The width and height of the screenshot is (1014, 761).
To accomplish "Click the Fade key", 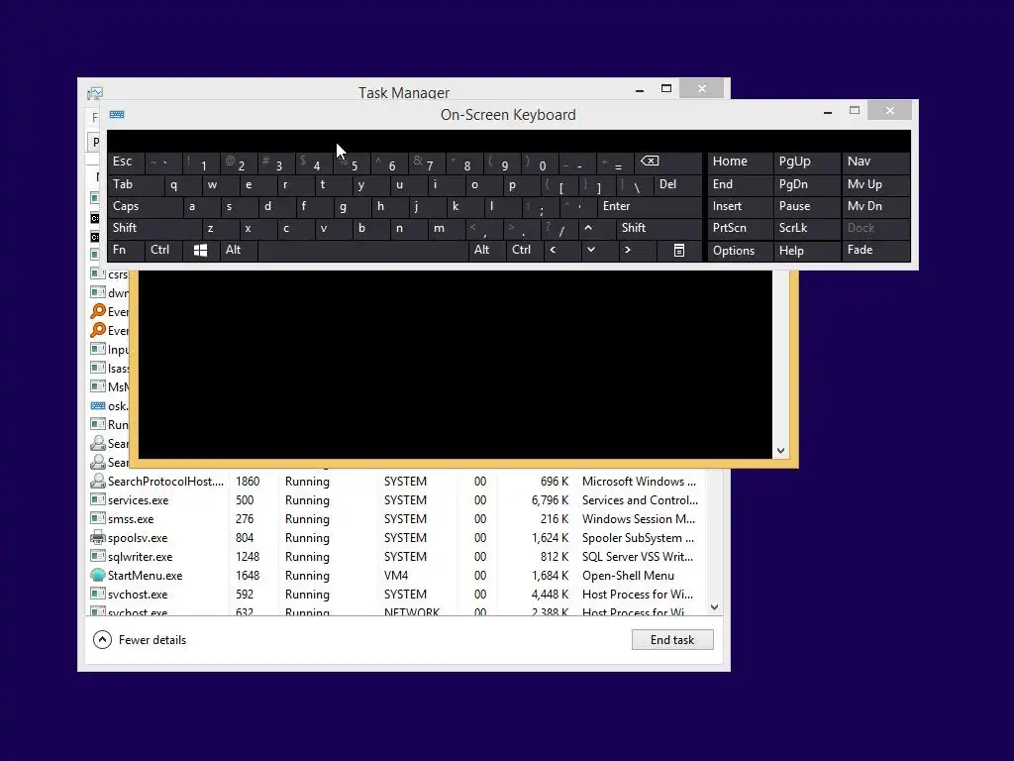I will pyautogui.click(x=876, y=250).
